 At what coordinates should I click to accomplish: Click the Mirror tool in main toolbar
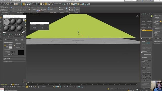[63, 4]
